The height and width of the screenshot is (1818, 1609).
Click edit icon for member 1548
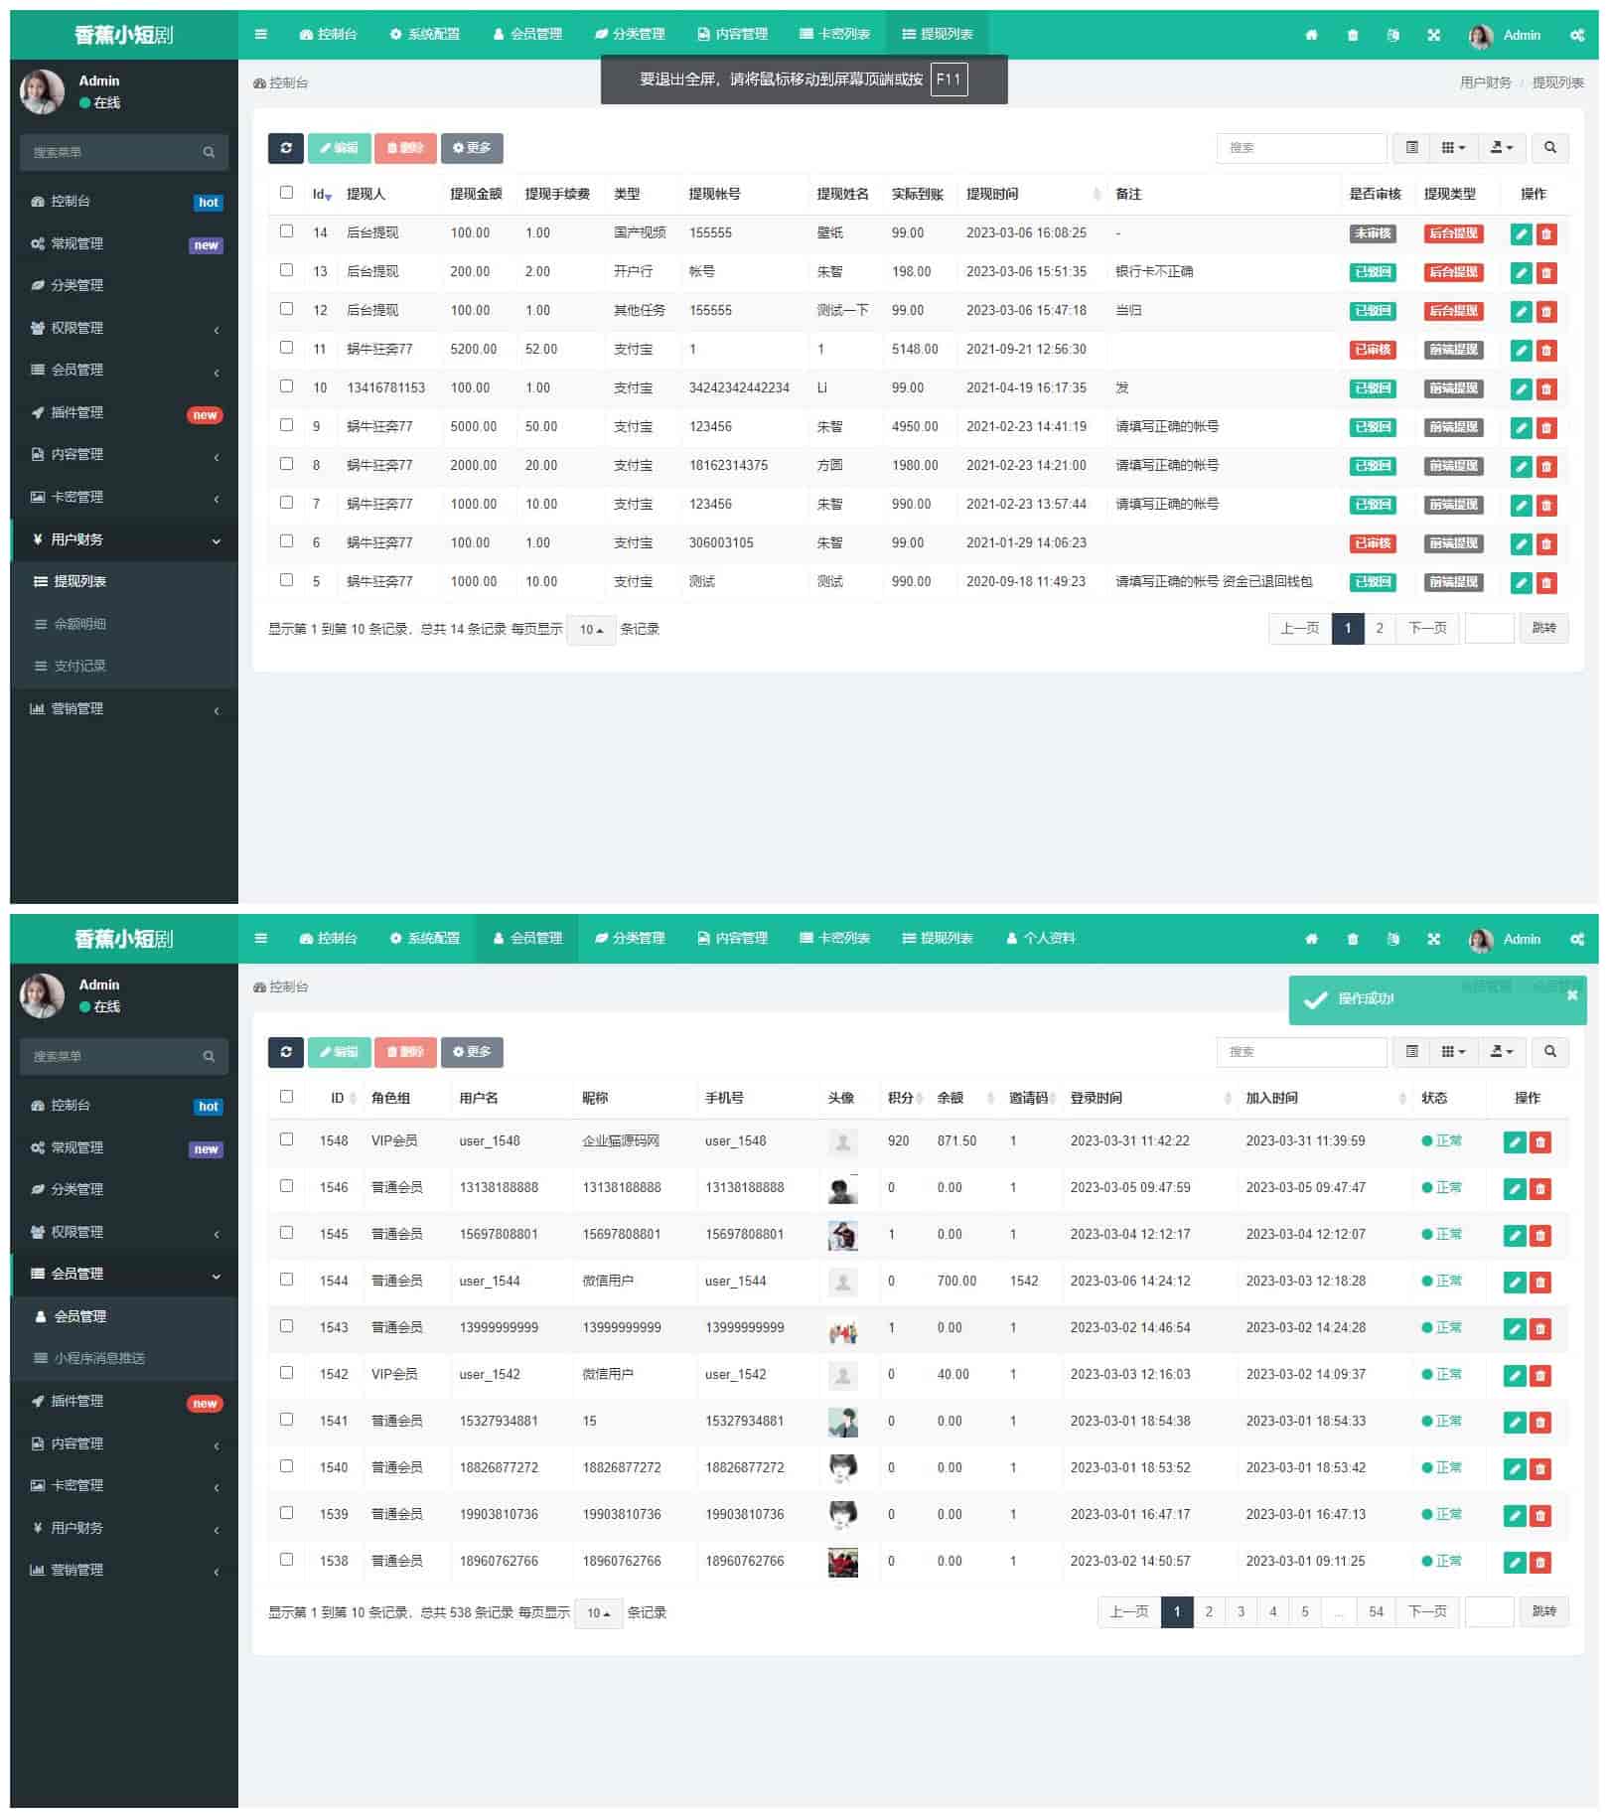[1514, 1142]
